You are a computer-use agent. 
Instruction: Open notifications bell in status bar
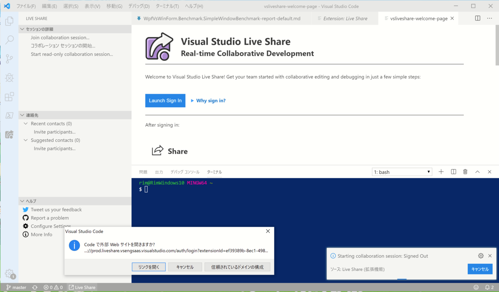click(489, 287)
